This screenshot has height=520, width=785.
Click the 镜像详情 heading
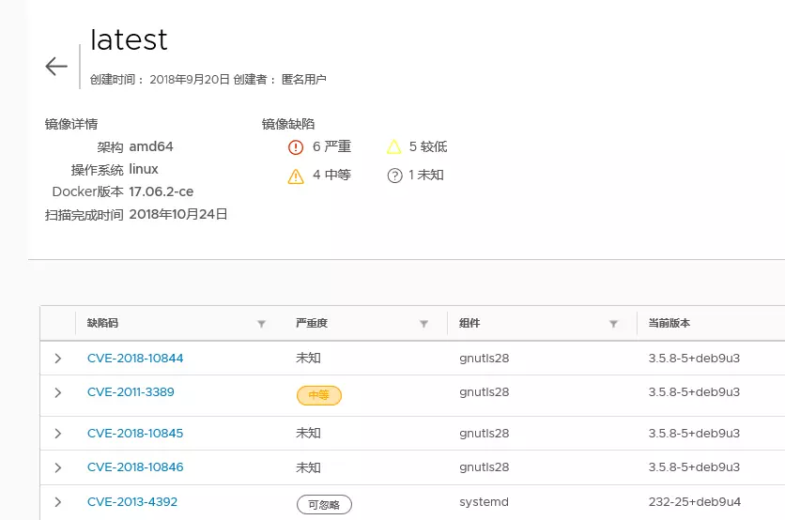click(x=71, y=124)
